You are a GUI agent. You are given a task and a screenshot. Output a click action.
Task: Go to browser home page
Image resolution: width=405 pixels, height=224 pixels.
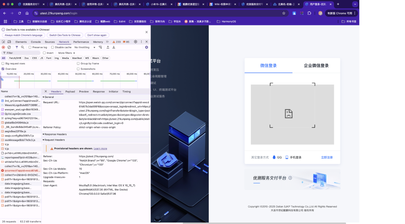click(27, 13)
